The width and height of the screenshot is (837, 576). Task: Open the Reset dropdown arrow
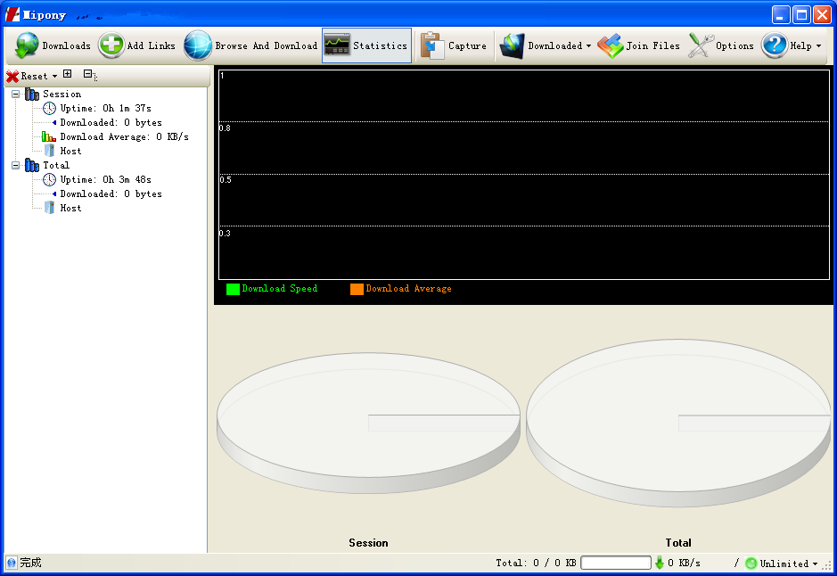click(x=54, y=77)
